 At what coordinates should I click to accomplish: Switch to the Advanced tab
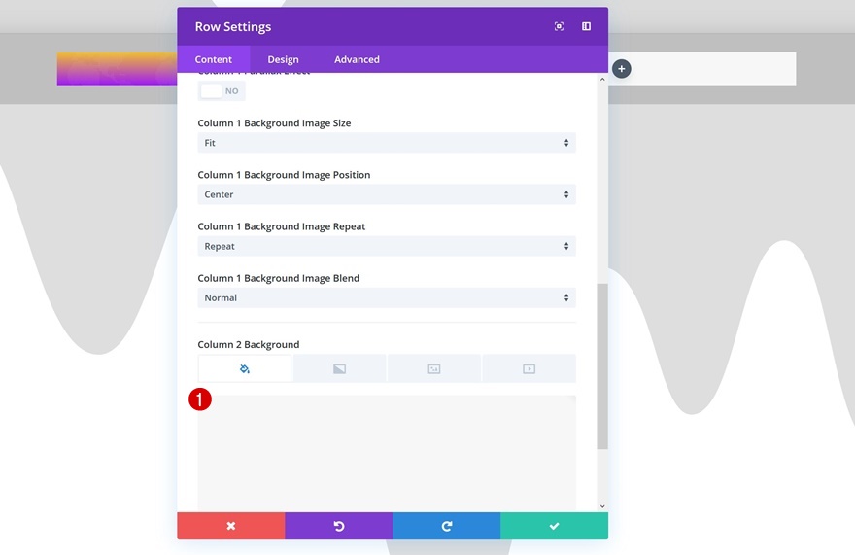358,59
